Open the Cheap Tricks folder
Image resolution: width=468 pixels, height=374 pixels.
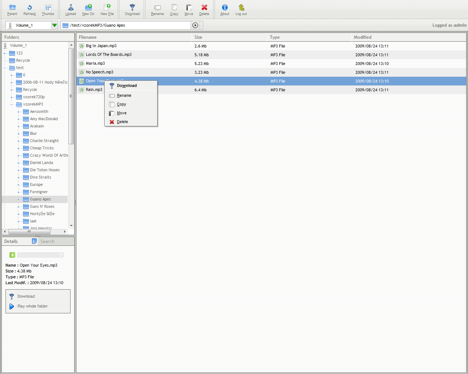point(42,148)
